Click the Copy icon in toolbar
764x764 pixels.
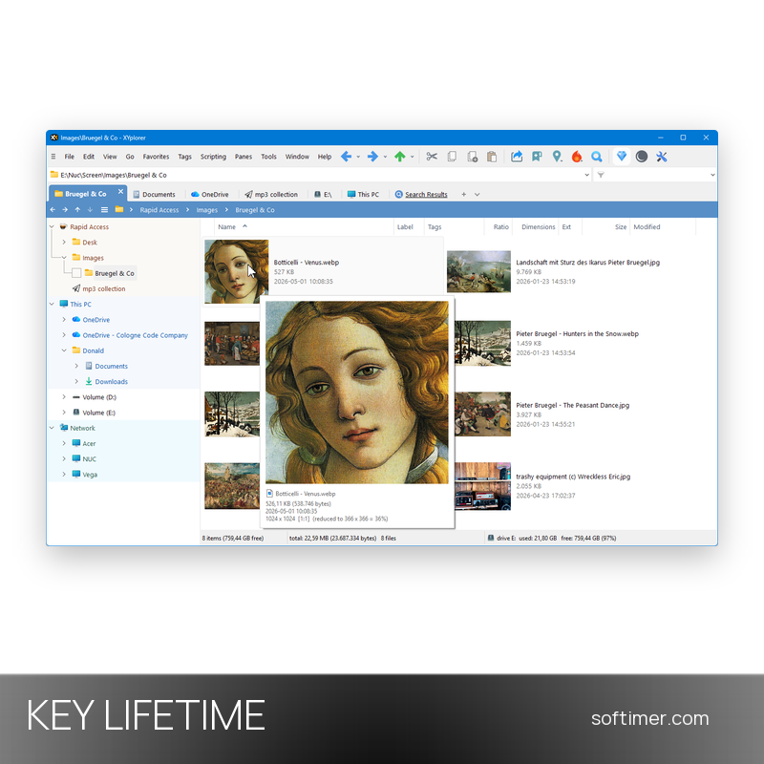(x=452, y=157)
